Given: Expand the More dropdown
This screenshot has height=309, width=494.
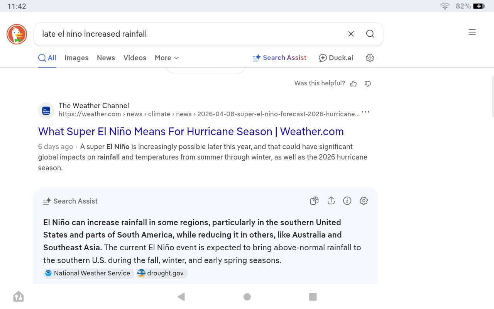Looking at the screenshot, I should (x=166, y=58).
